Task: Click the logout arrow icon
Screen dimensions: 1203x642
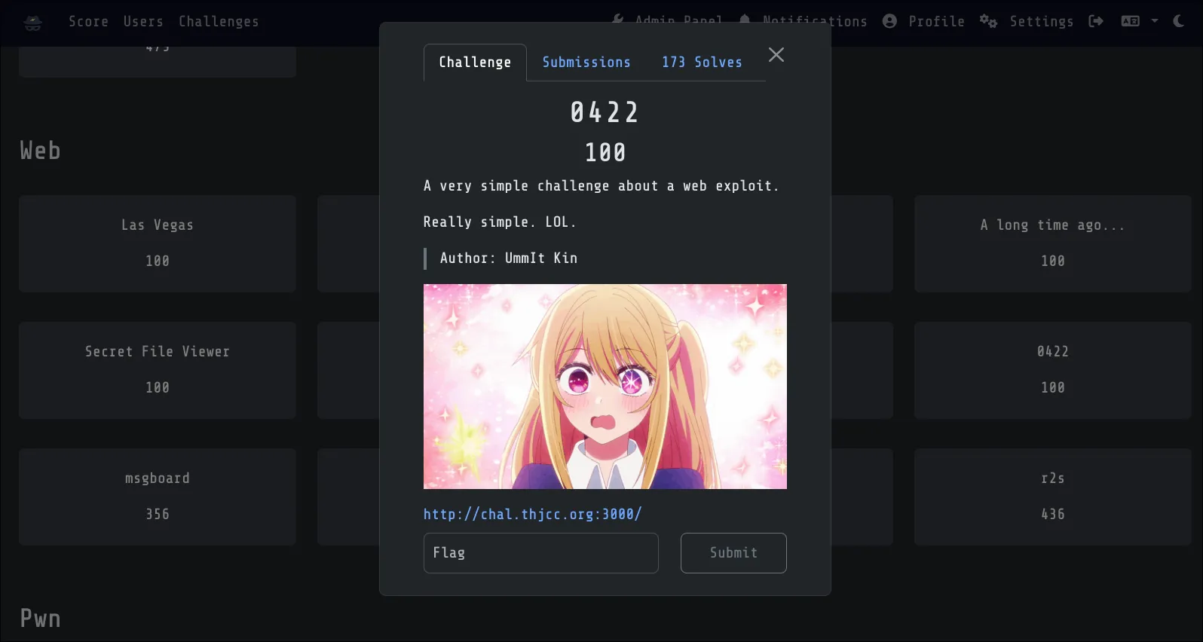Action: [x=1096, y=21]
